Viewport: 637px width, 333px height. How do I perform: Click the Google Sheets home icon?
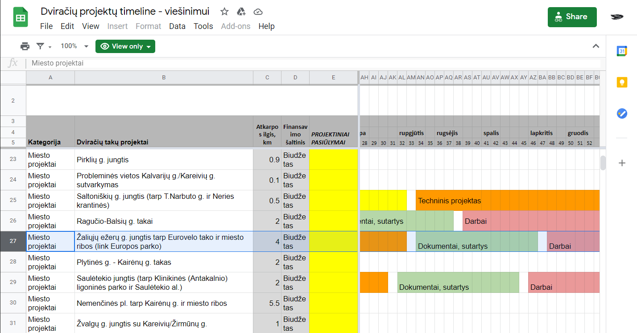coord(21,18)
